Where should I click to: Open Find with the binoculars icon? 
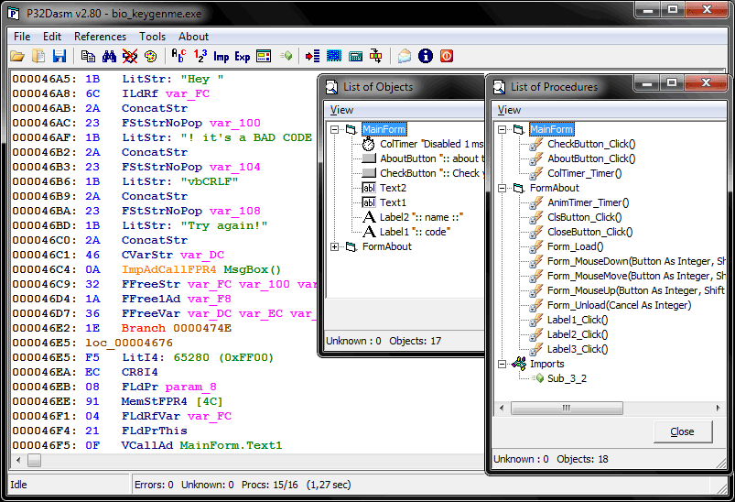coord(109,56)
